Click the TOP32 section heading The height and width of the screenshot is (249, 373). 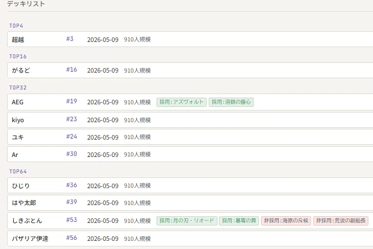click(18, 87)
